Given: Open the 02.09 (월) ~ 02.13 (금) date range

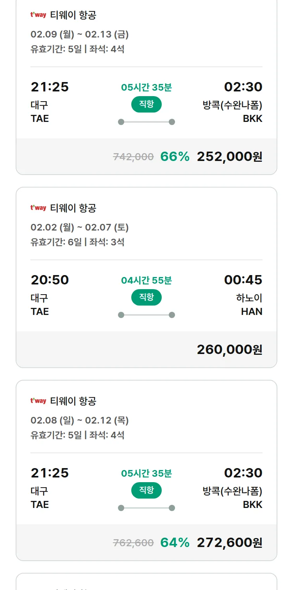Looking at the screenshot, I should [80, 34].
